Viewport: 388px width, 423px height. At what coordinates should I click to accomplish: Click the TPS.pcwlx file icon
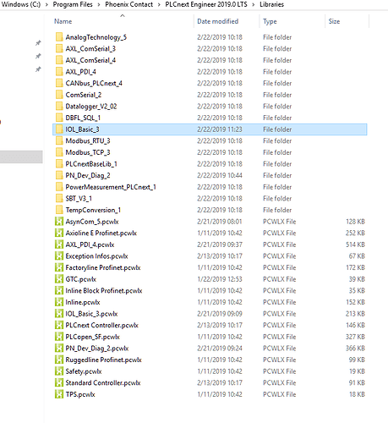(x=59, y=394)
